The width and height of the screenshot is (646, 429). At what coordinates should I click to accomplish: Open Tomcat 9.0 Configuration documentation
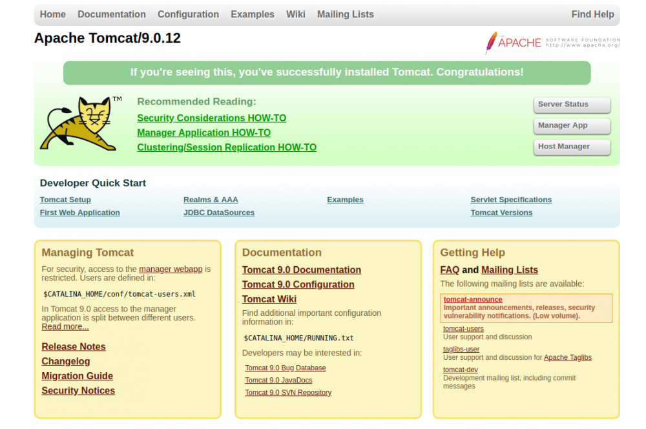point(298,284)
